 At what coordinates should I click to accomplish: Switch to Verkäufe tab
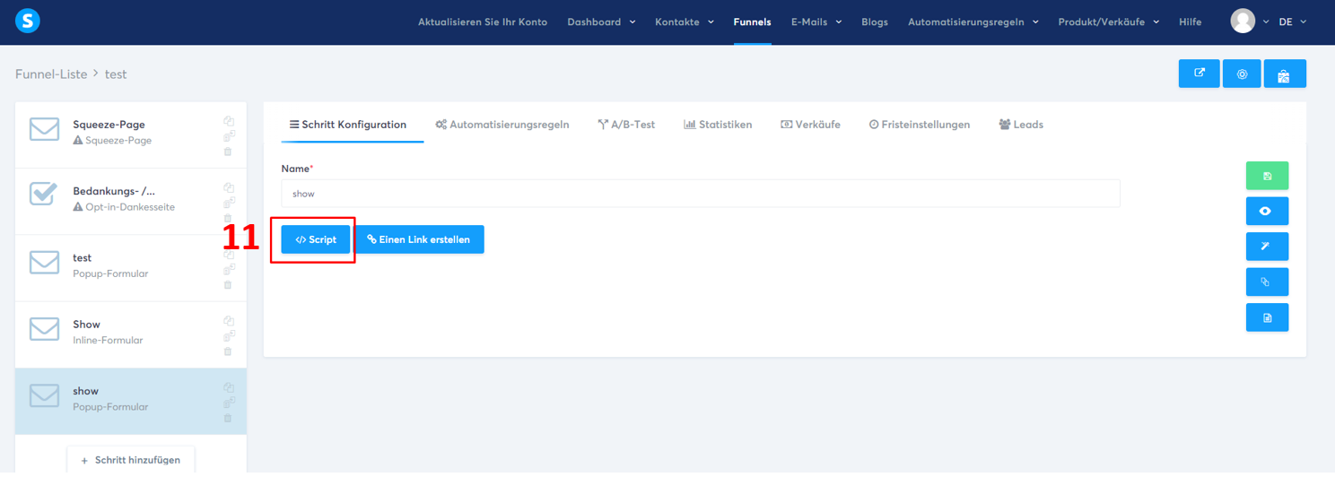[810, 125]
